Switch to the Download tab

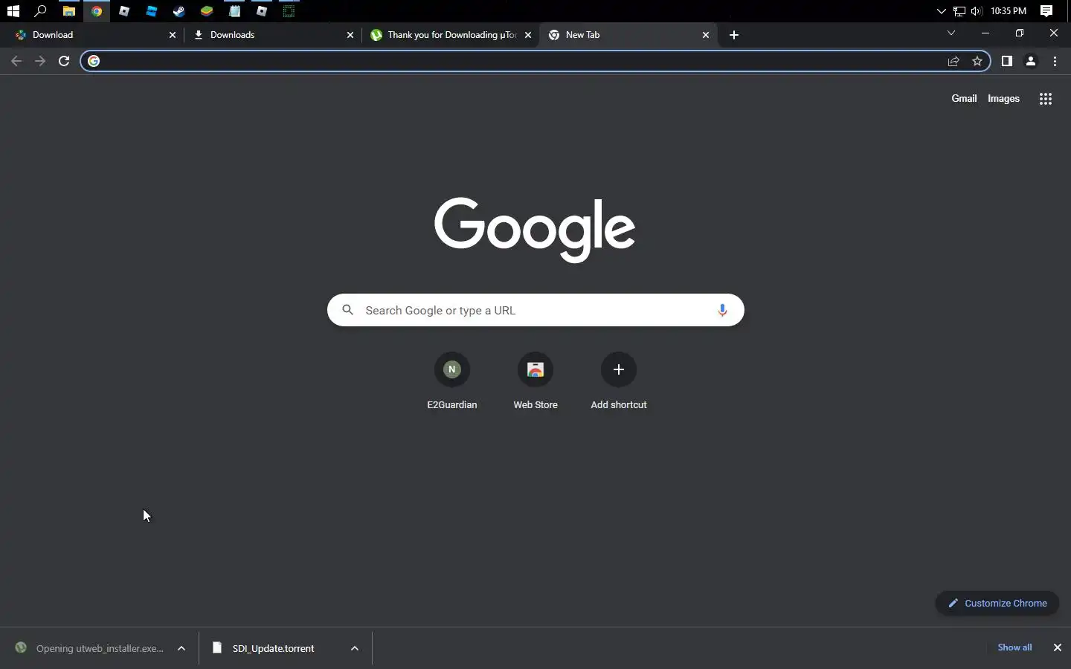94,35
